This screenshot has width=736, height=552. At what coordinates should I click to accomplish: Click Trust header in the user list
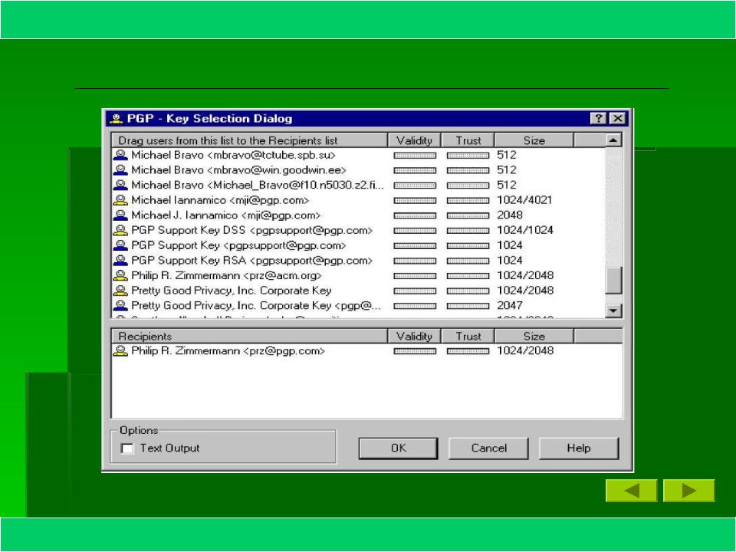click(x=468, y=140)
